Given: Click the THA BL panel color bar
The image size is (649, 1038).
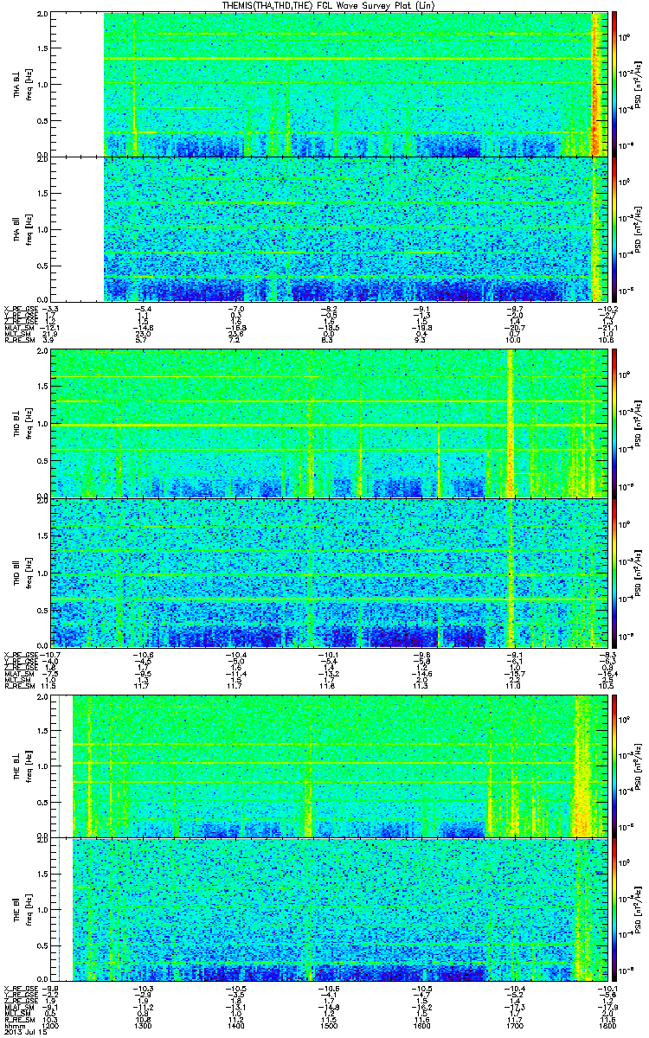Looking at the screenshot, I should click(x=614, y=84).
